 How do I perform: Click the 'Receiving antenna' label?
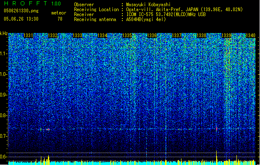point(95,19)
